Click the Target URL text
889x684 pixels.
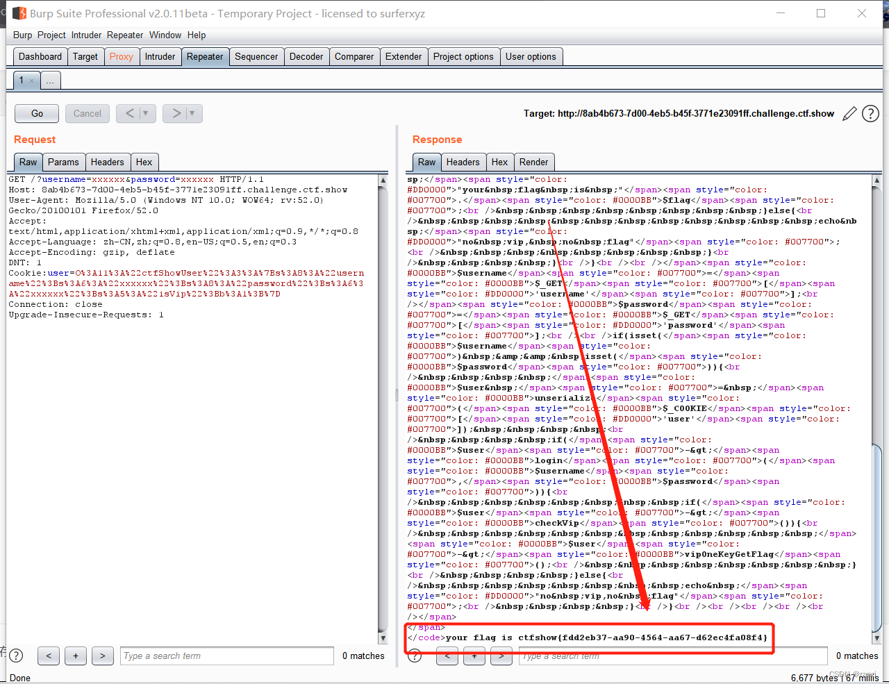pyautogui.click(x=679, y=113)
